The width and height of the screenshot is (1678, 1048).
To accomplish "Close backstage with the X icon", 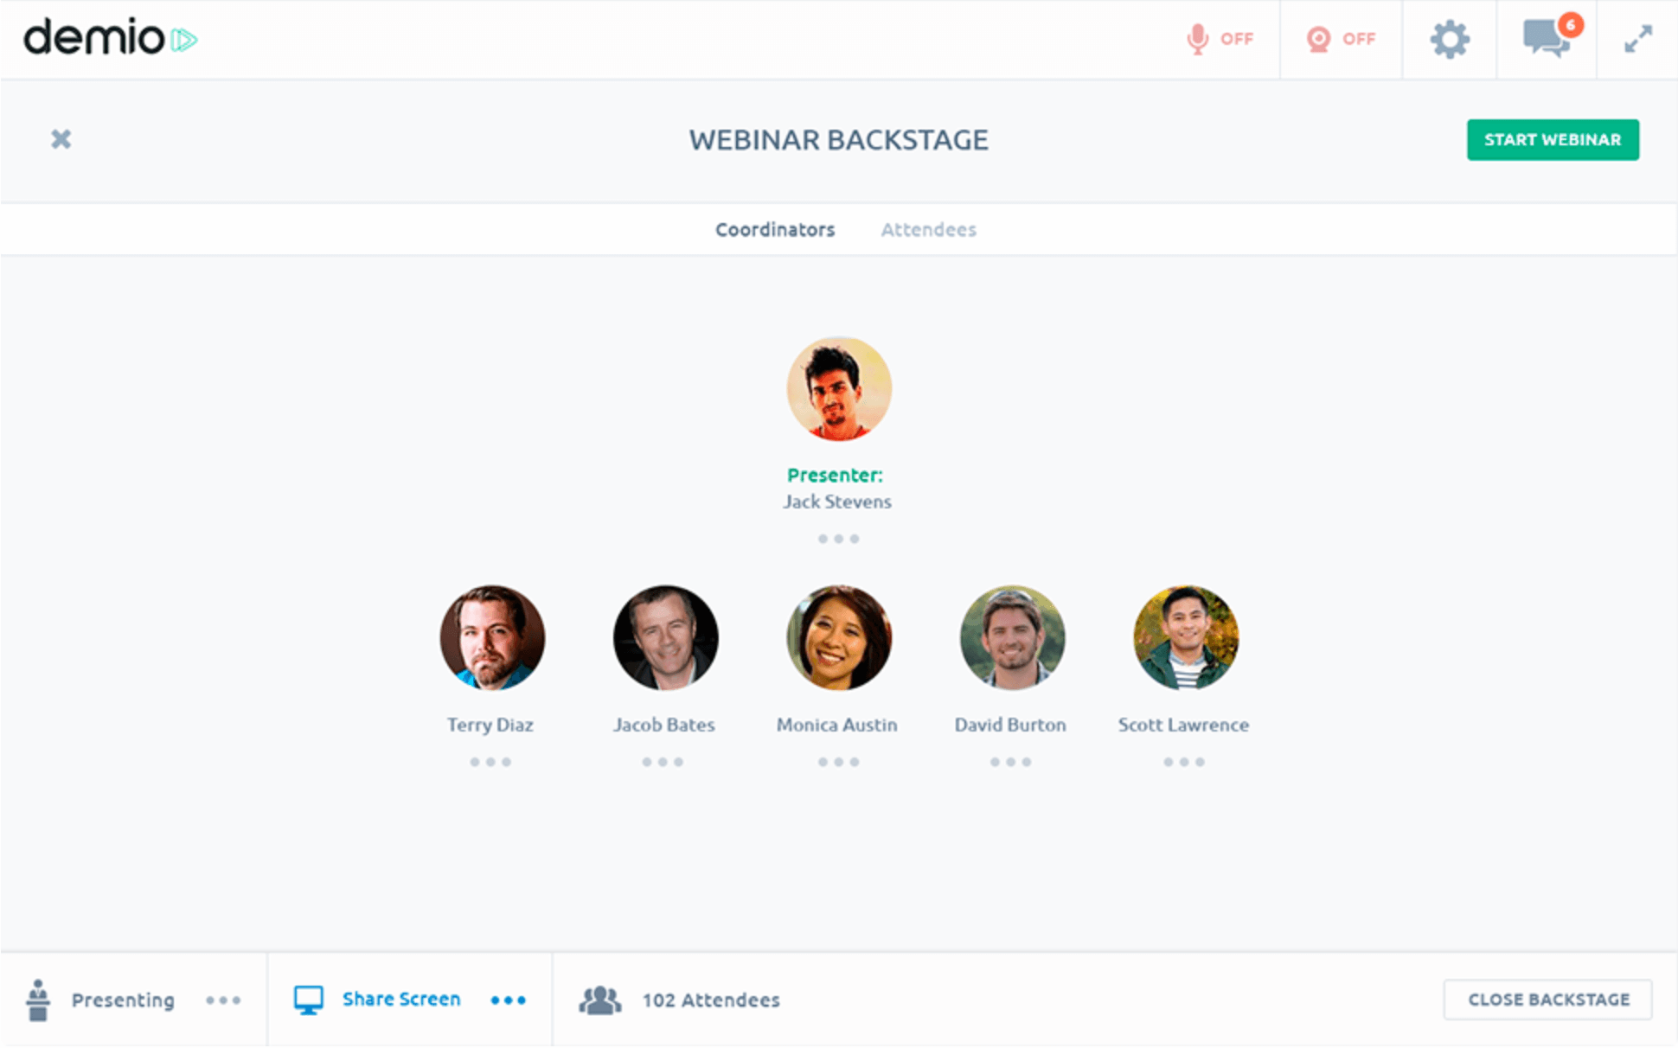I will click(x=61, y=139).
